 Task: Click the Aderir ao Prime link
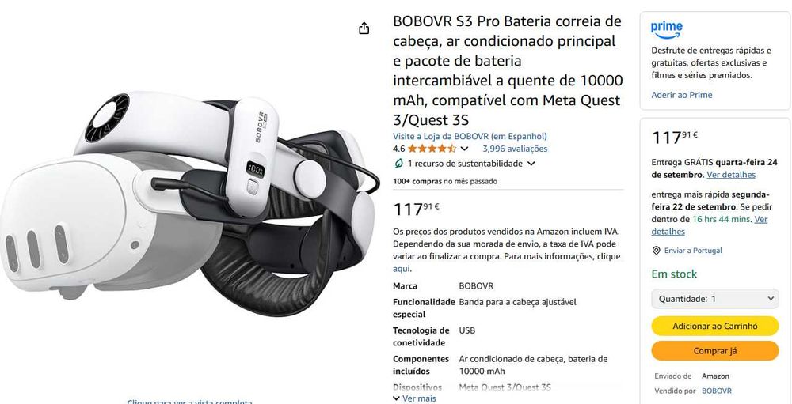pyautogui.click(x=681, y=95)
